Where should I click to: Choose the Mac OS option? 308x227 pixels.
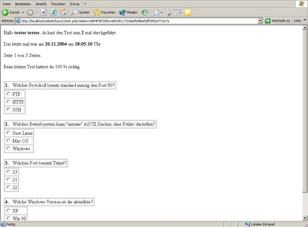pos(8,140)
